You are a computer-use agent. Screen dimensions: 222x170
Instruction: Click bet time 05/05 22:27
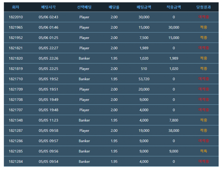[x=48, y=48]
